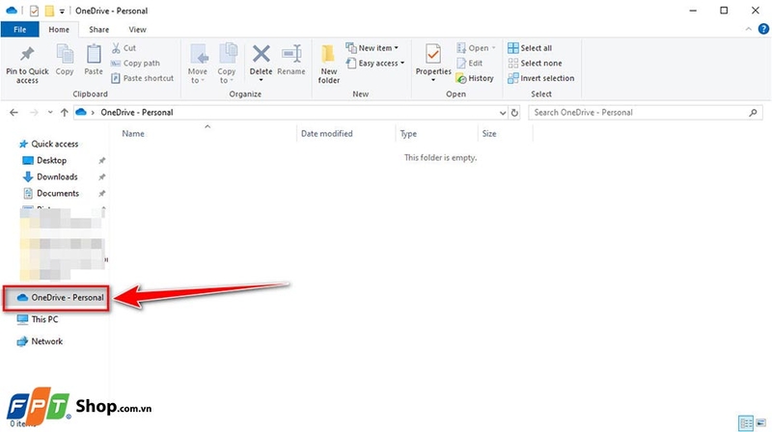Click the Rename button
The image size is (772, 432).
(x=291, y=60)
